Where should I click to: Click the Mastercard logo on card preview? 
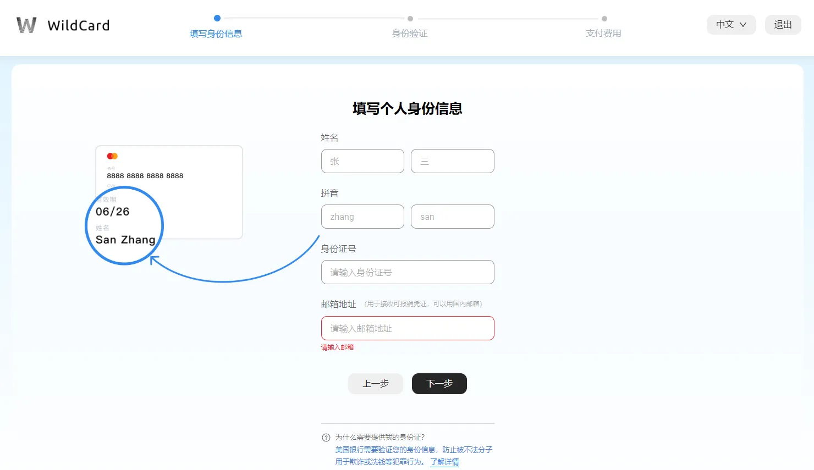[x=112, y=156]
